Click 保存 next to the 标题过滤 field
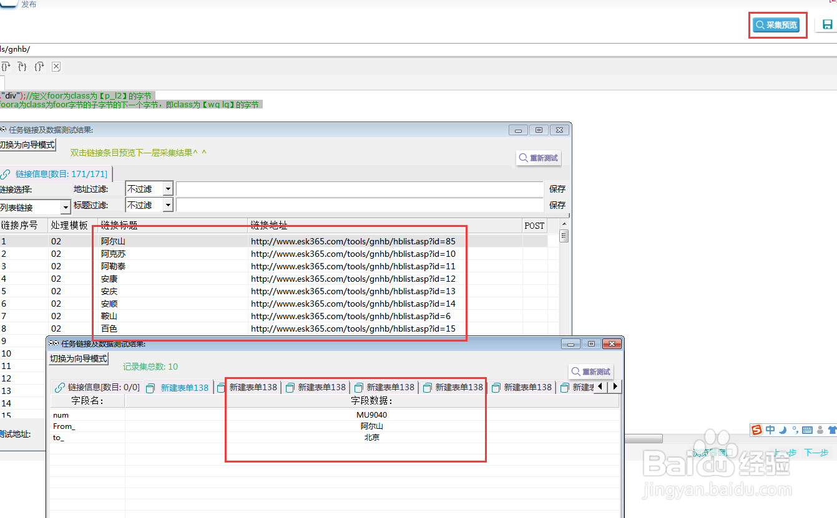 (x=557, y=204)
